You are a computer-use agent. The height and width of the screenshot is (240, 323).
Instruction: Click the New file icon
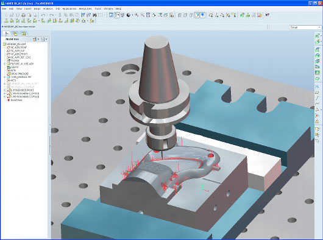point(6,15)
